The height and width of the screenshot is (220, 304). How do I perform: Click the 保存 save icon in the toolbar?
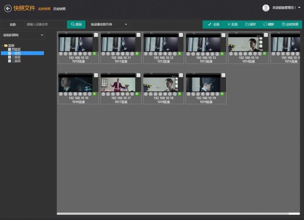tap(247, 24)
